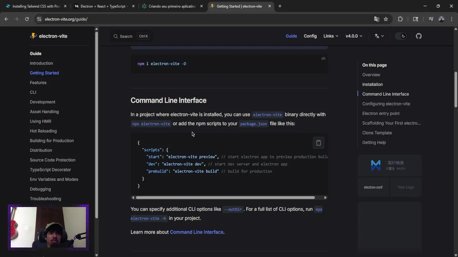The image size is (458, 257).
Task: Open Getting Started in the sidebar
Action: click(44, 73)
